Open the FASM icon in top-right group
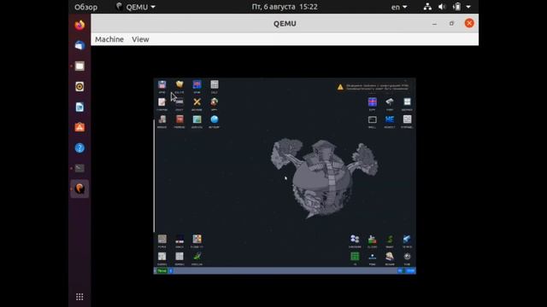The width and height of the screenshot is (547, 307). click(390, 102)
